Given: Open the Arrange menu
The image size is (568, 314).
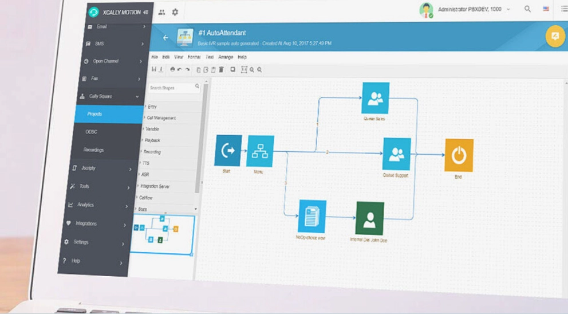Looking at the screenshot, I should click(x=226, y=57).
